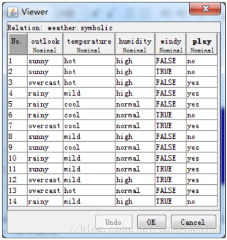Image resolution: width=227 pixels, height=240 pixels.
Task: Click the temperature column header
Action: pos(89,44)
